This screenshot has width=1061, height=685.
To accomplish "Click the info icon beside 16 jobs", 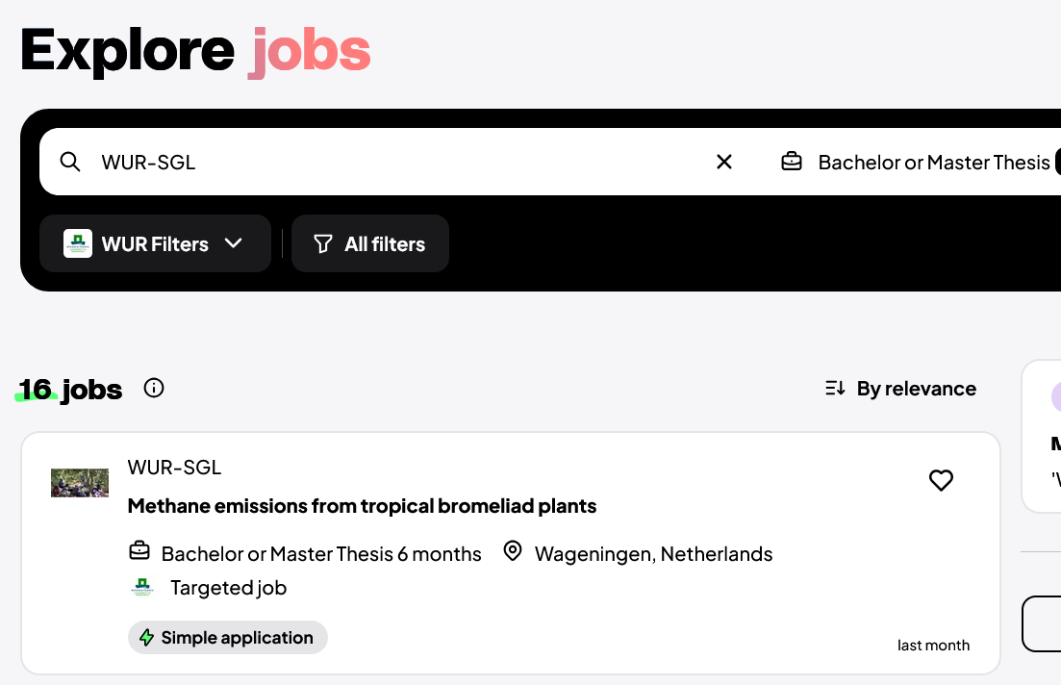I will pyautogui.click(x=154, y=388).
